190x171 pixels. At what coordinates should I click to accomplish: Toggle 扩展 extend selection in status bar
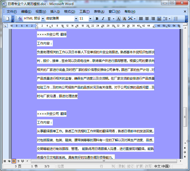click(x=139, y=167)
